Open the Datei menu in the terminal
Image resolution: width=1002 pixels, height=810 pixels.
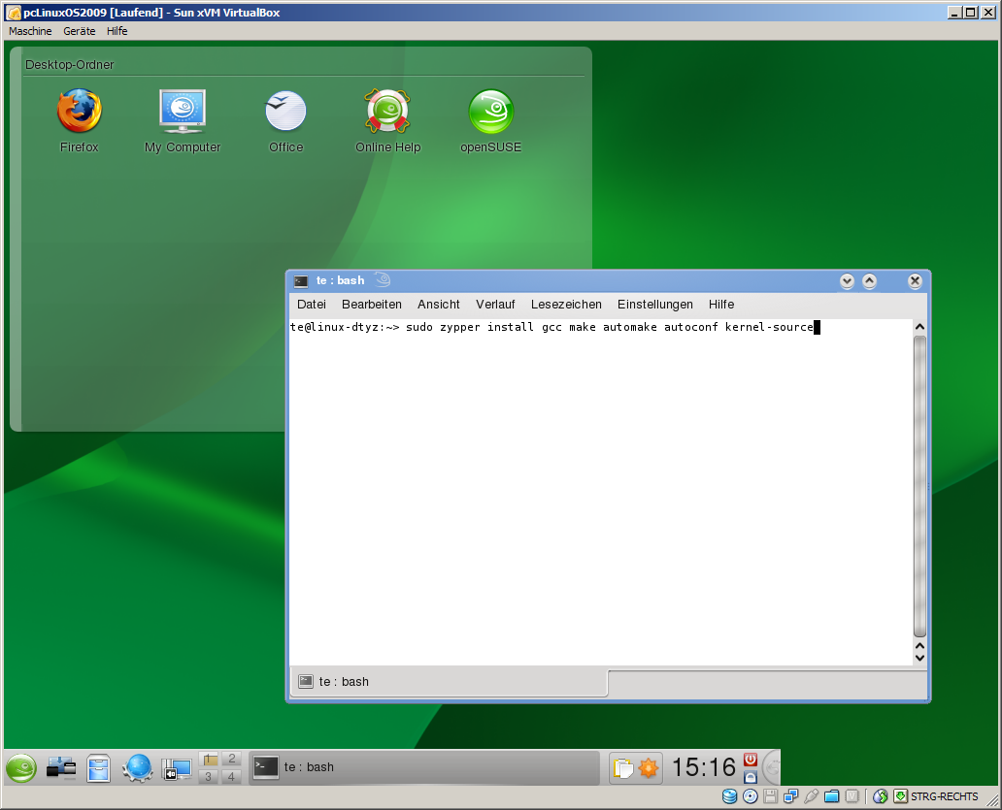tap(312, 305)
